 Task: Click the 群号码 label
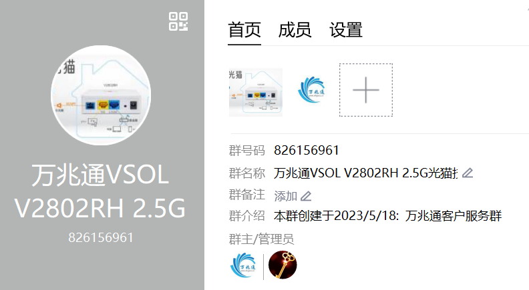[247, 150]
